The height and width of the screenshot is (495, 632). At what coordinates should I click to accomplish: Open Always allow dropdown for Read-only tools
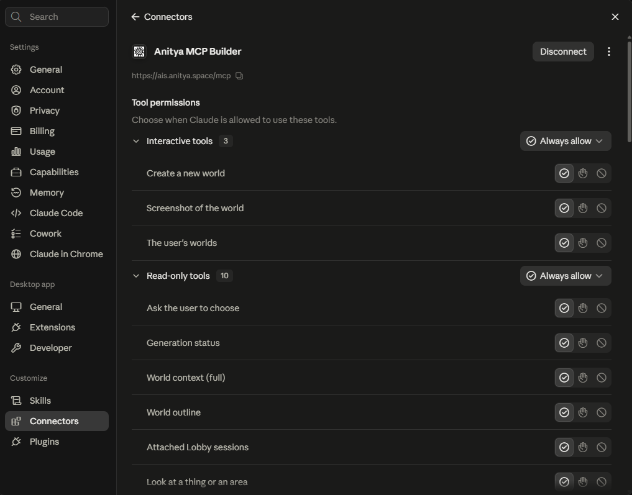[566, 276]
